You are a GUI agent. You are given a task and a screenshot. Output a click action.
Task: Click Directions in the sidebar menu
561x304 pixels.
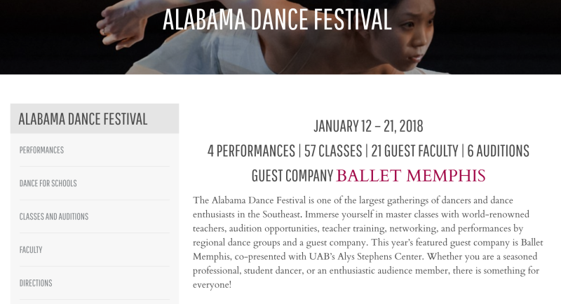pos(36,283)
